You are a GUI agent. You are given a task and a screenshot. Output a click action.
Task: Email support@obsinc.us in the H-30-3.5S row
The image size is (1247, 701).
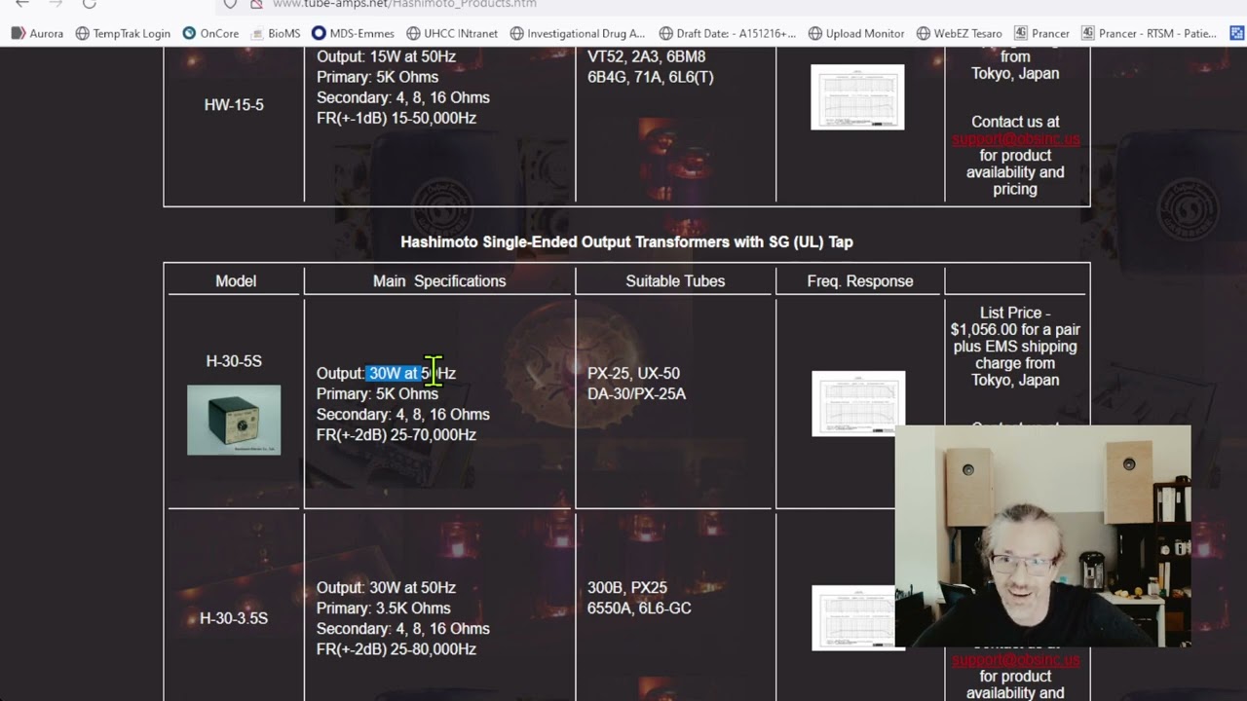tap(1015, 659)
